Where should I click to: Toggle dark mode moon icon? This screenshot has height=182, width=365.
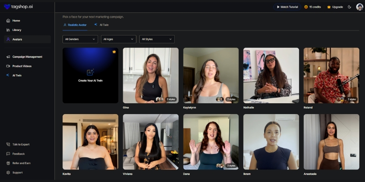click(x=349, y=7)
